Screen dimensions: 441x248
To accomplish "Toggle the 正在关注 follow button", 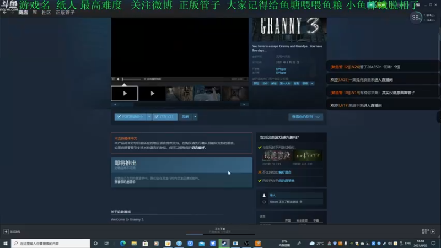I will [x=165, y=117].
